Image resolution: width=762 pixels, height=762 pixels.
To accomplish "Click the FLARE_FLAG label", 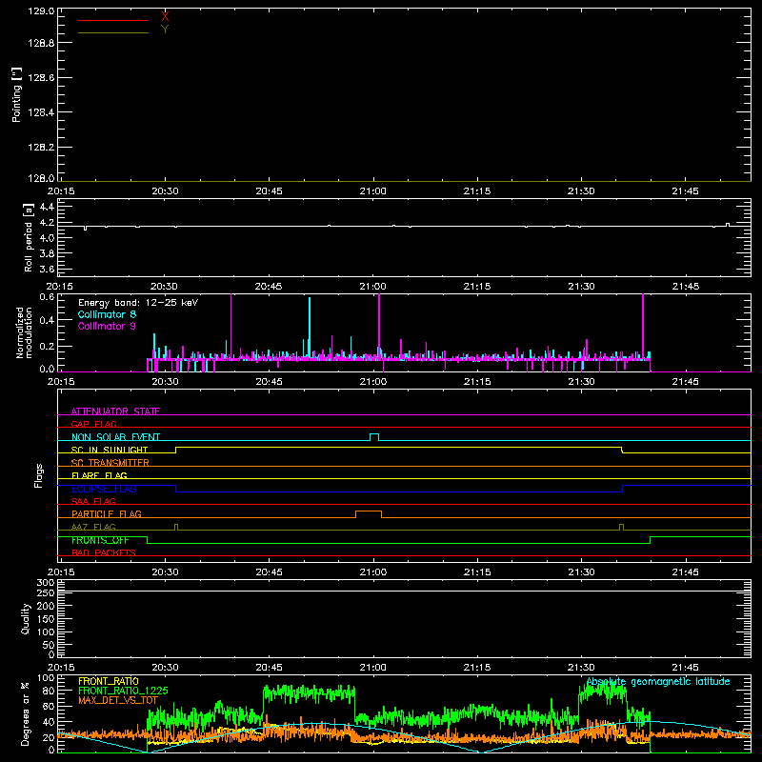I will (x=99, y=475).
